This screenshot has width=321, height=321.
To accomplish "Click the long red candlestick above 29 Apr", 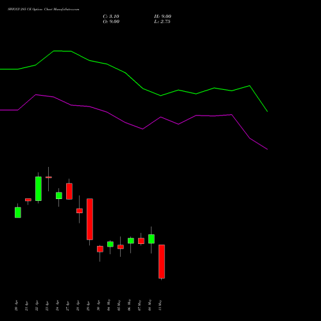I will [x=90, y=219].
